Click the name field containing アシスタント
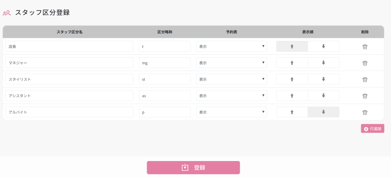 click(x=69, y=96)
